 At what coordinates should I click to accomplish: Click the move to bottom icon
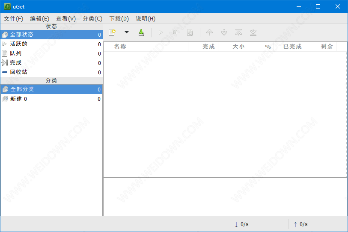point(253,32)
